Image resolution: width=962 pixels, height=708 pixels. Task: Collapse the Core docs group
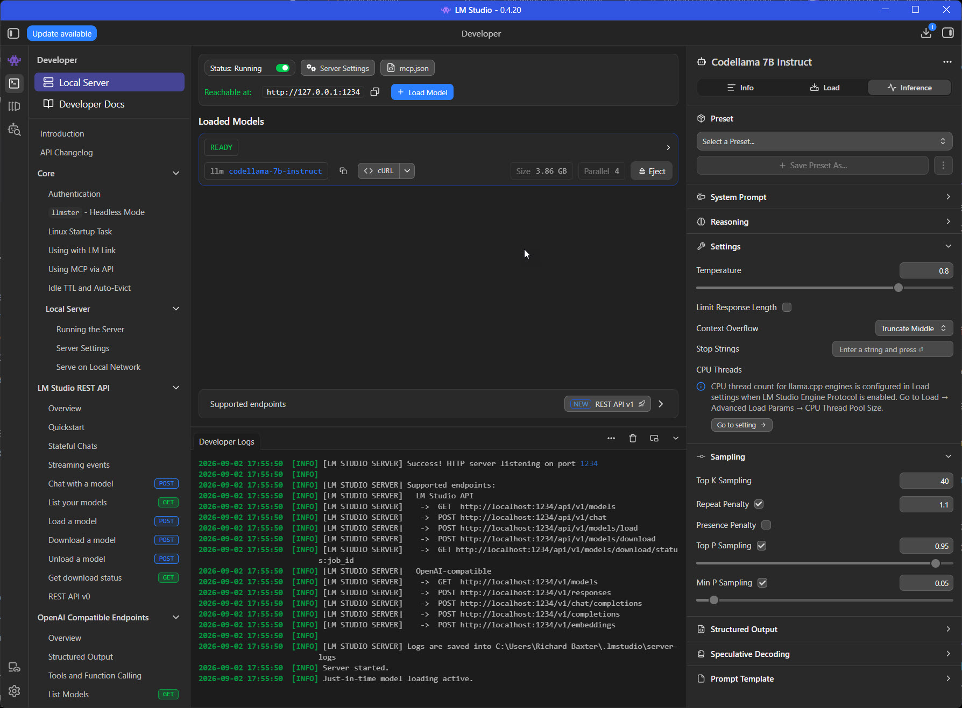(176, 173)
